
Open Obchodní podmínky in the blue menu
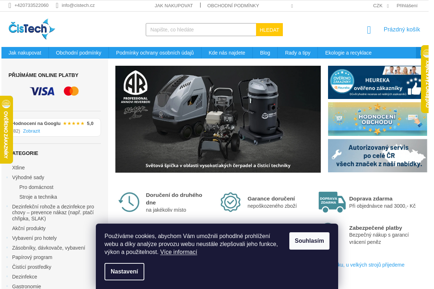click(x=78, y=53)
